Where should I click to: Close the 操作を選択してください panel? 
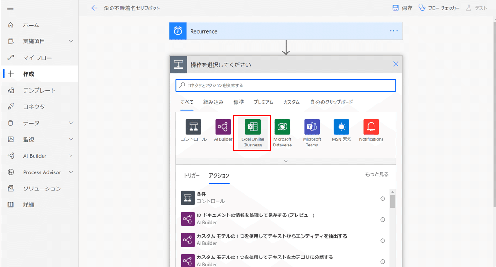pos(395,64)
